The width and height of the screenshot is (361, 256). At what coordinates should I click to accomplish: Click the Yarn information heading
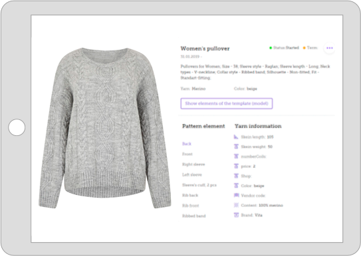(x=258, y=126)
